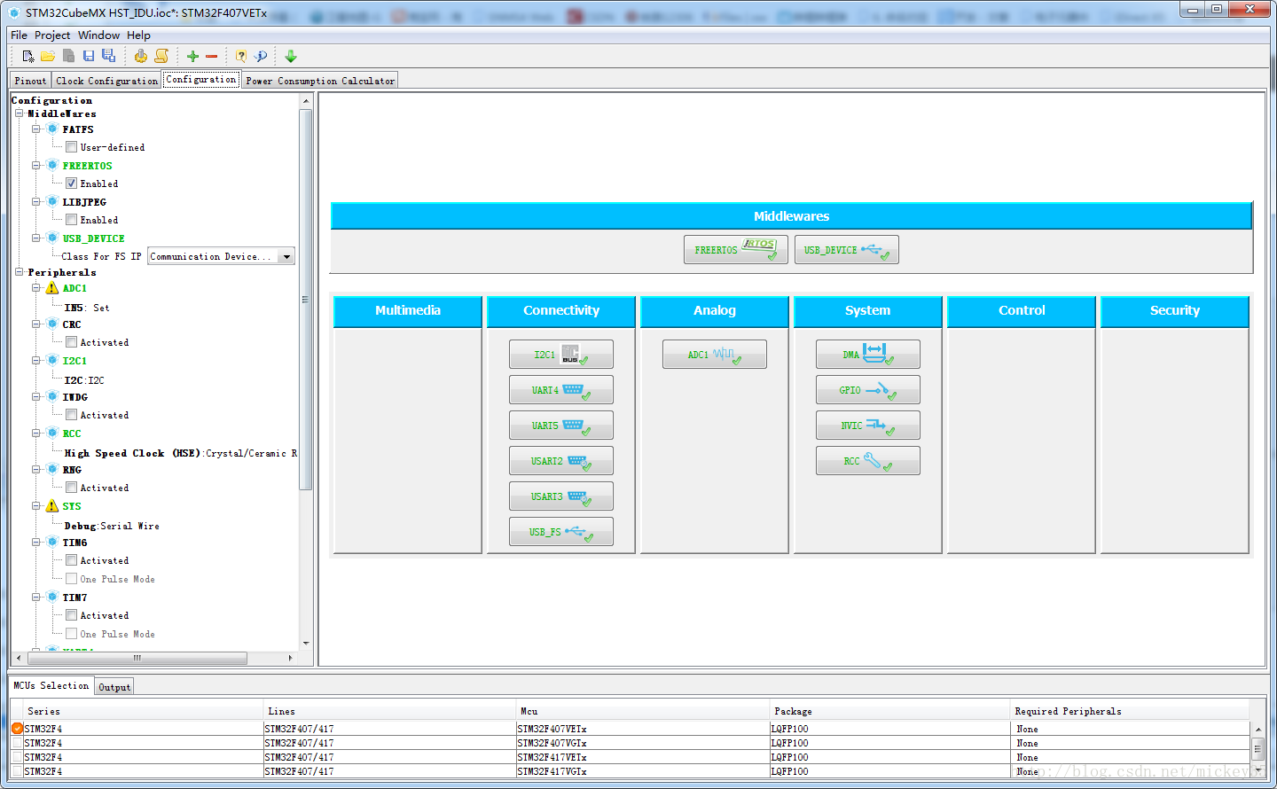
Task: Activate the CRC checkbox
Action: 71,342
